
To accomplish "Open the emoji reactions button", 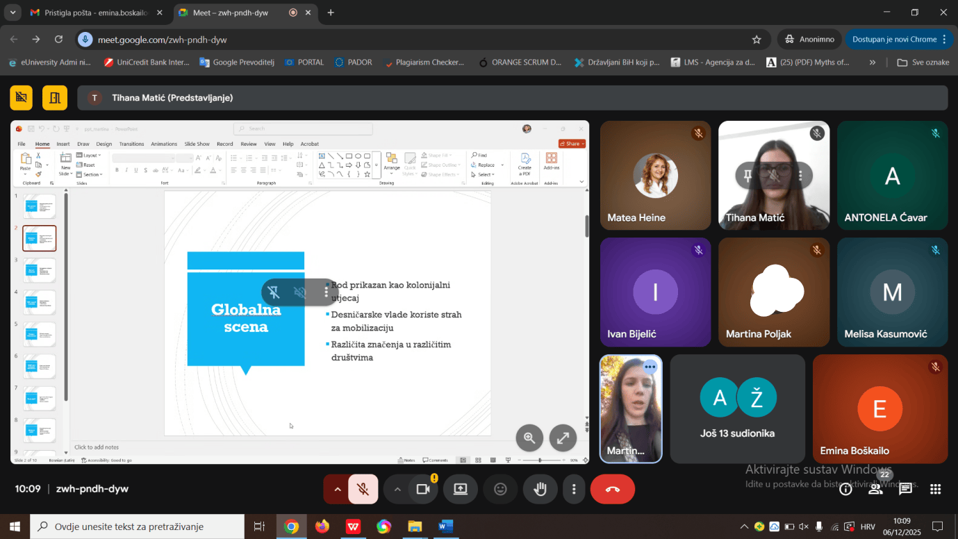I will [x=500, y=489].
